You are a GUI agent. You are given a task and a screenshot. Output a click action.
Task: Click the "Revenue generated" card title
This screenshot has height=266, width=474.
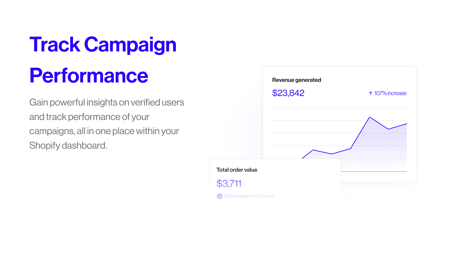coord(297,80)
